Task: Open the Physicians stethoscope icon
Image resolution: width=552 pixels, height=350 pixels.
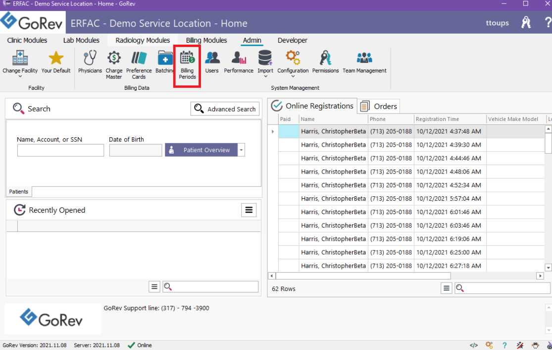Action: tap(90, 58)
